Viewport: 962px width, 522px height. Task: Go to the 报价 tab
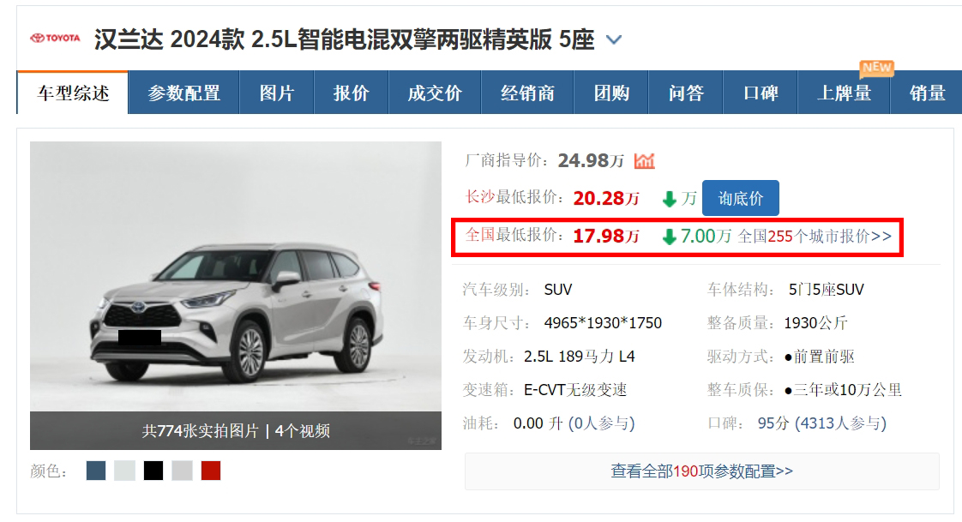351,93
